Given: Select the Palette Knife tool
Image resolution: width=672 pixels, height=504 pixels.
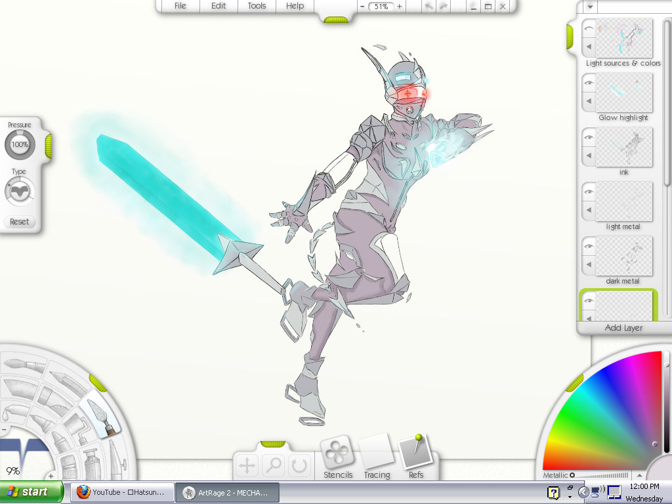Looking at the screenshot, I should click(102, 415).
